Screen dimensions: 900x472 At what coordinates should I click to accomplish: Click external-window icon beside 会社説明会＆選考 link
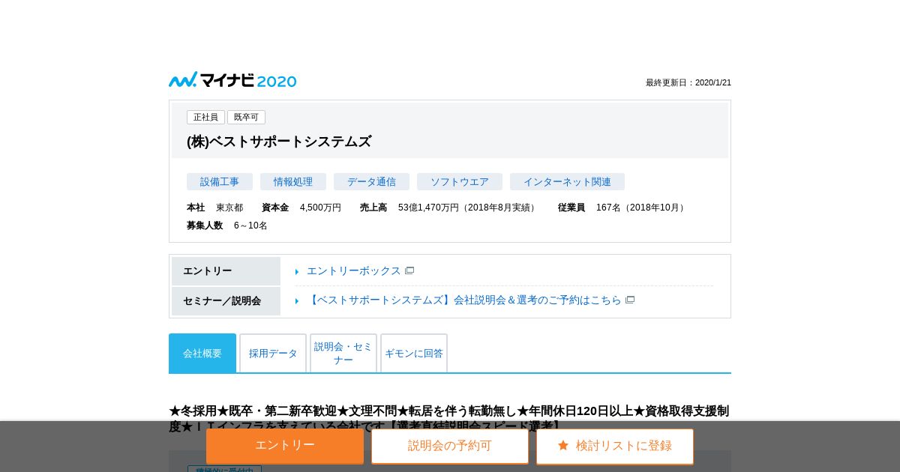point(630,300)
